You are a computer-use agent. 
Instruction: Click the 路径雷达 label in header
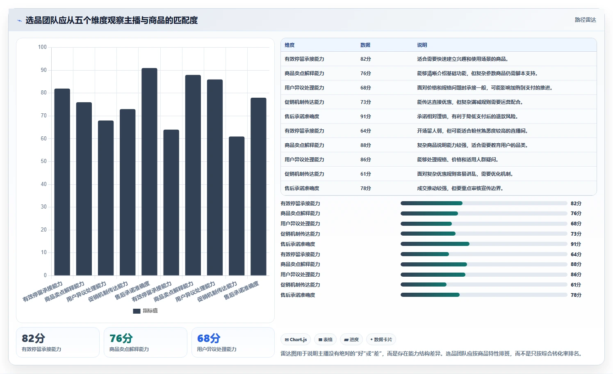point(585,20)
